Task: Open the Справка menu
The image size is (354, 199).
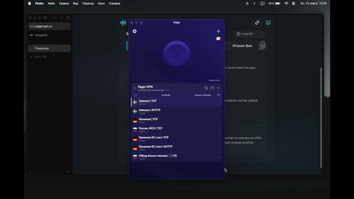Action: point(114,3)
